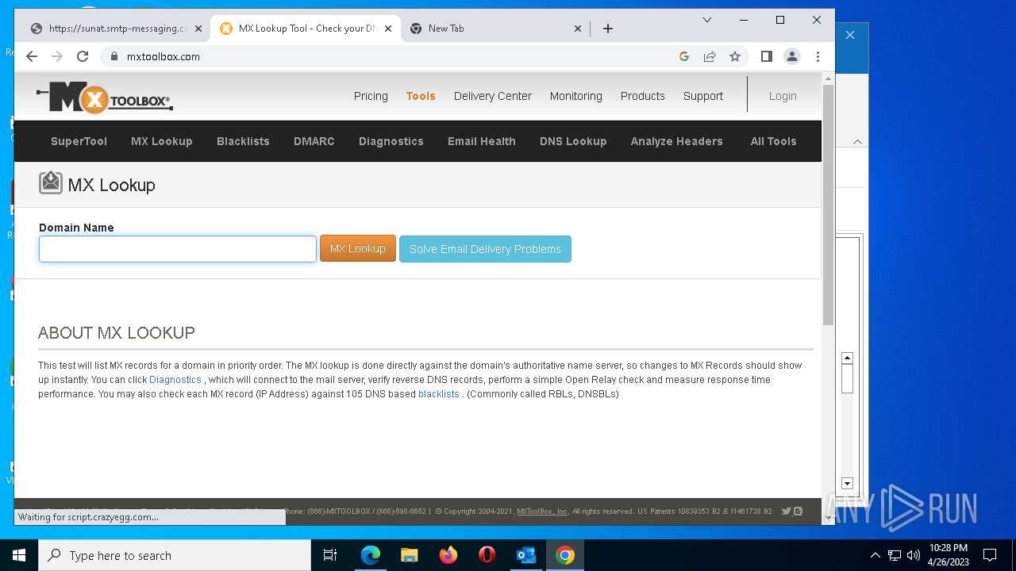
Task: Click MXToolBox, Inc footer link
Action: pyautogui.click(x=542, y=512)
